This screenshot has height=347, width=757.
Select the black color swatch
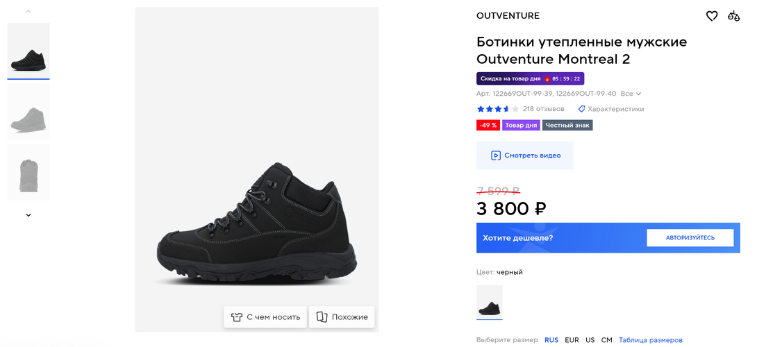coord(489,302)
